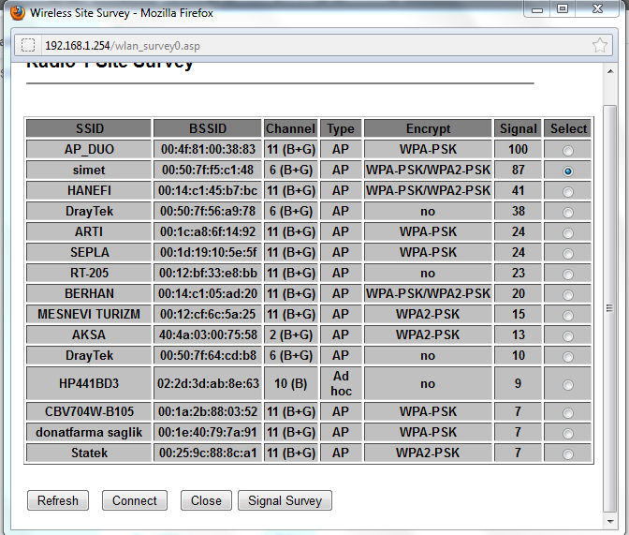629x535 pixels.
Task: Click the Close button below table
Action: coord(206,500)
